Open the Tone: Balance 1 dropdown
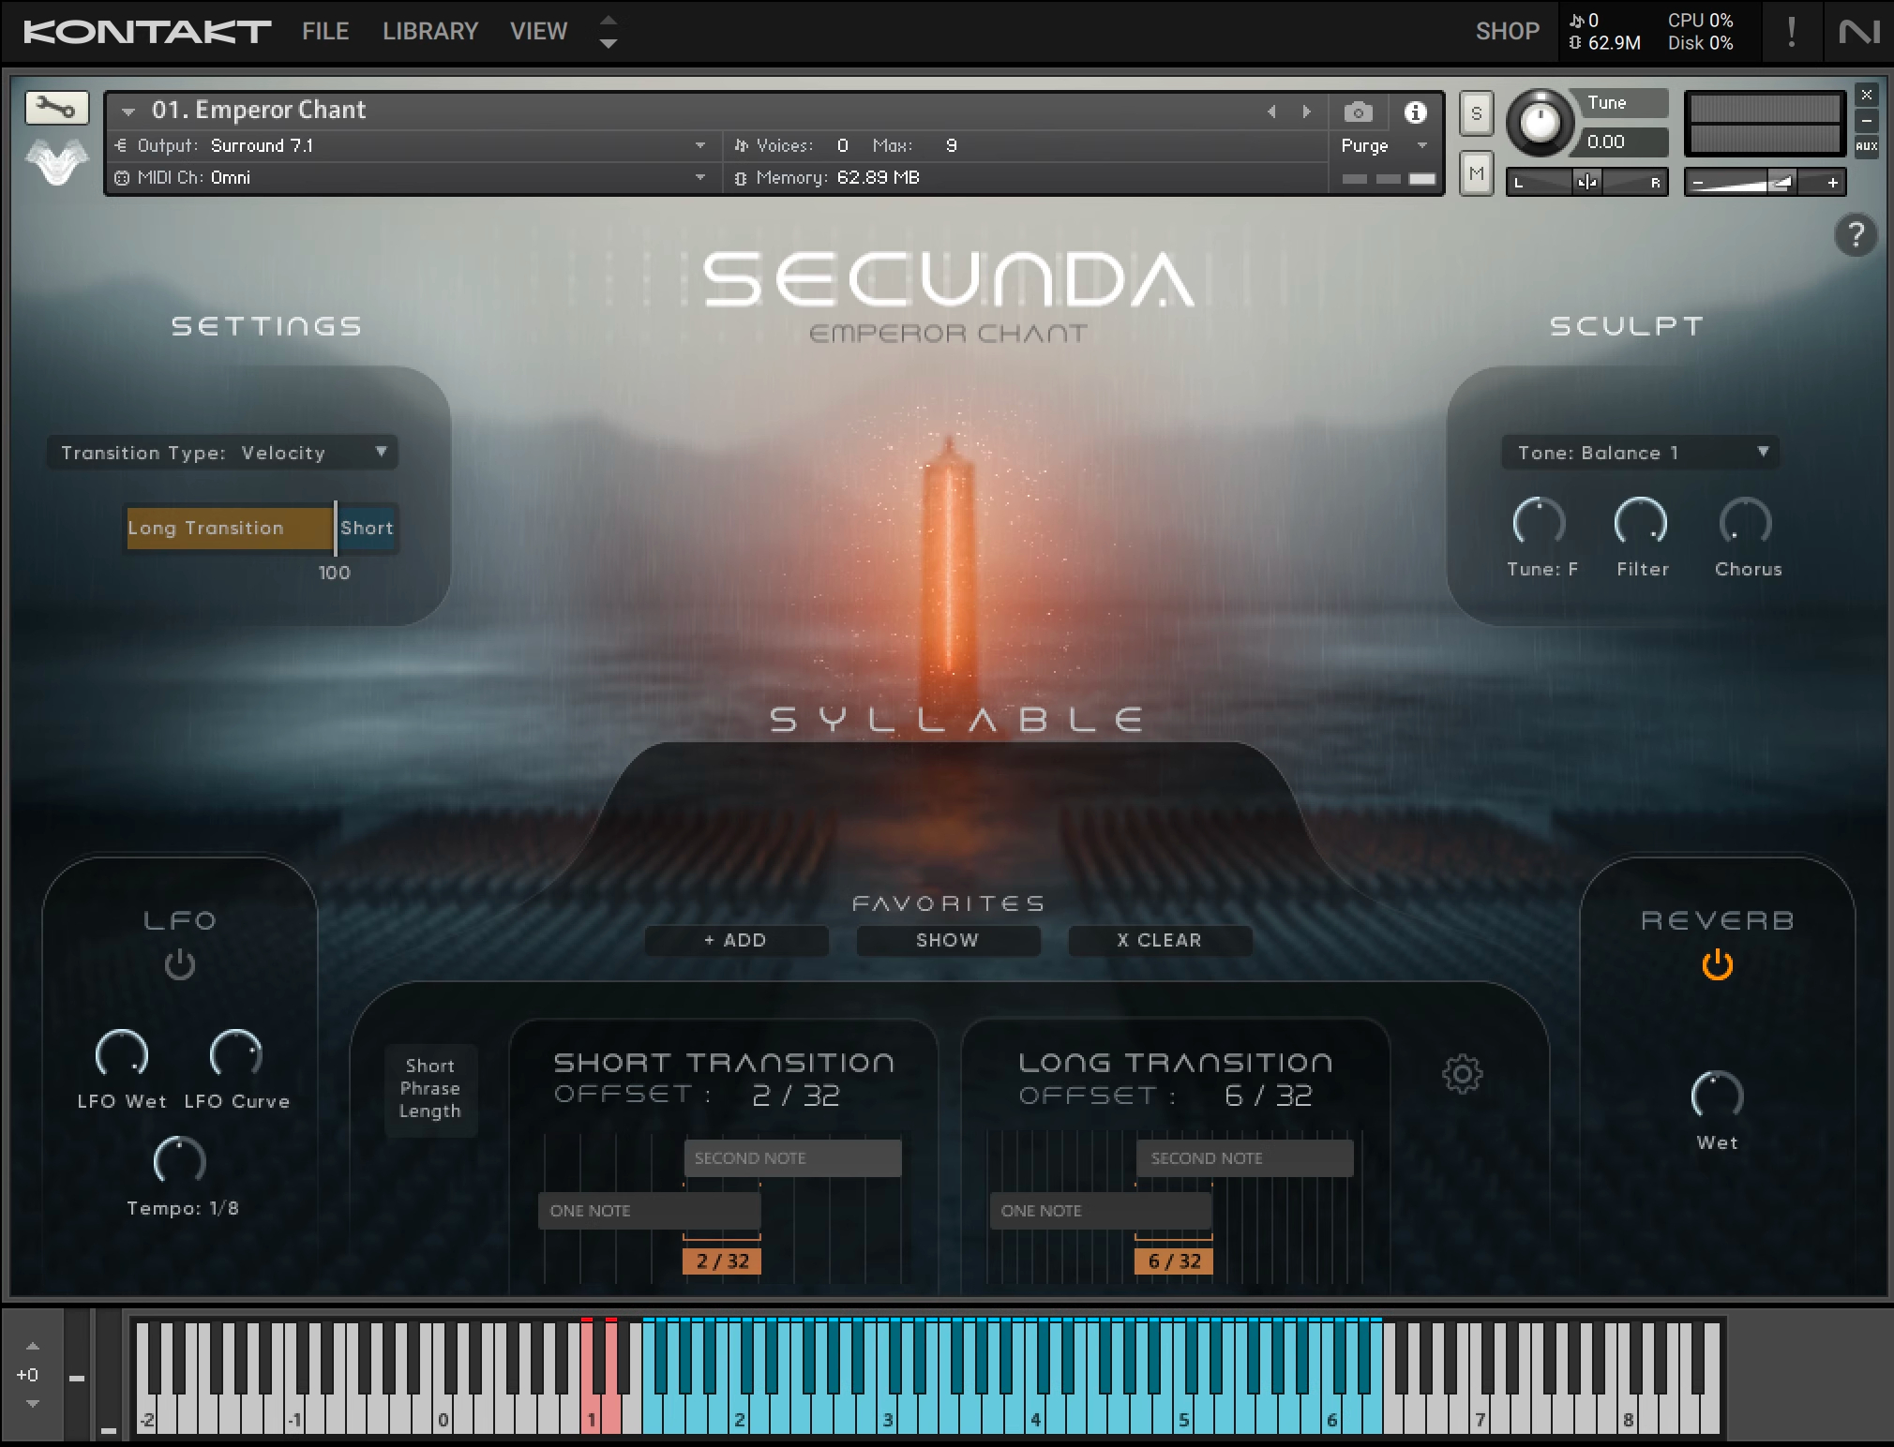The image size is (1894, 1447). pos(1640,453)
